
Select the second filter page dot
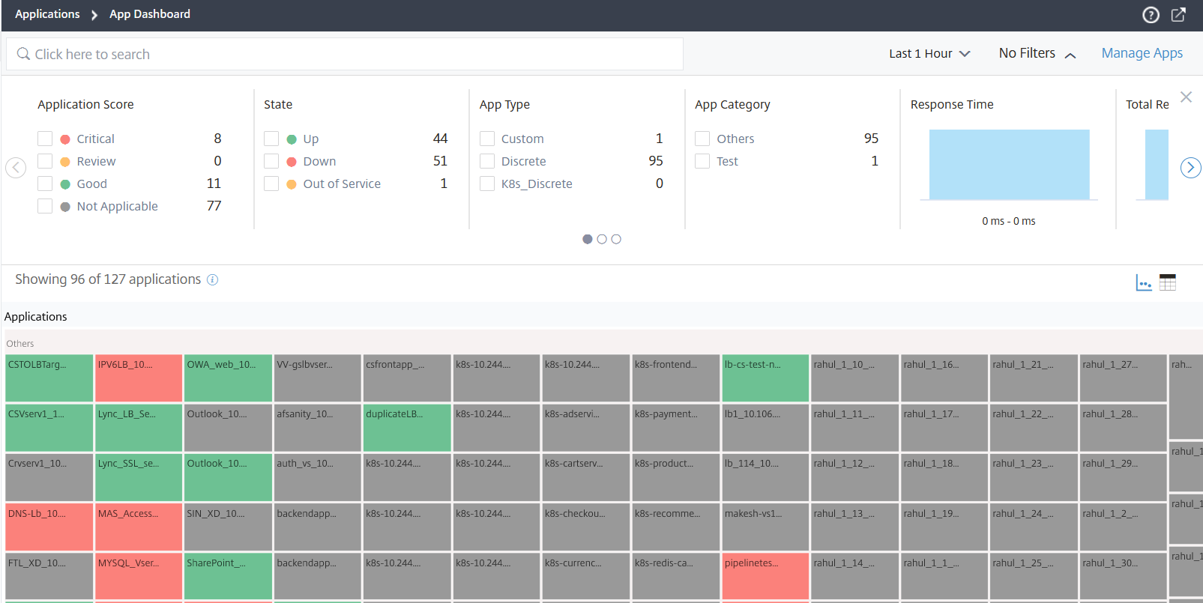(602, 239)
